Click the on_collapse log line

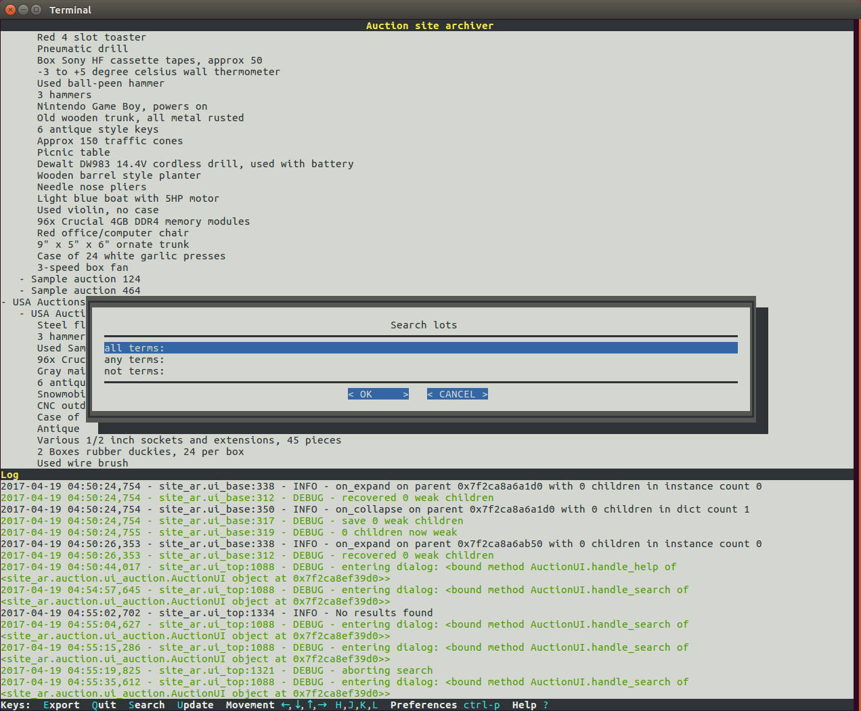tap(375, 509)
